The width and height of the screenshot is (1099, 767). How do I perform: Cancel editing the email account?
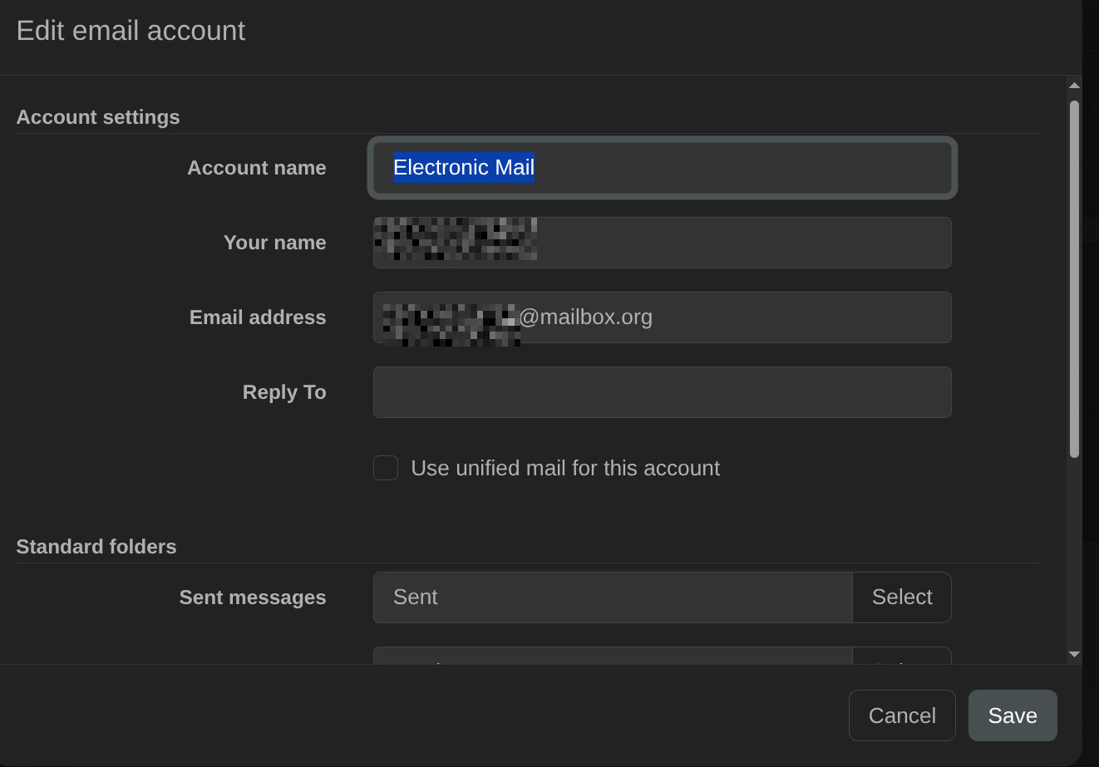(x=902, y=715)
